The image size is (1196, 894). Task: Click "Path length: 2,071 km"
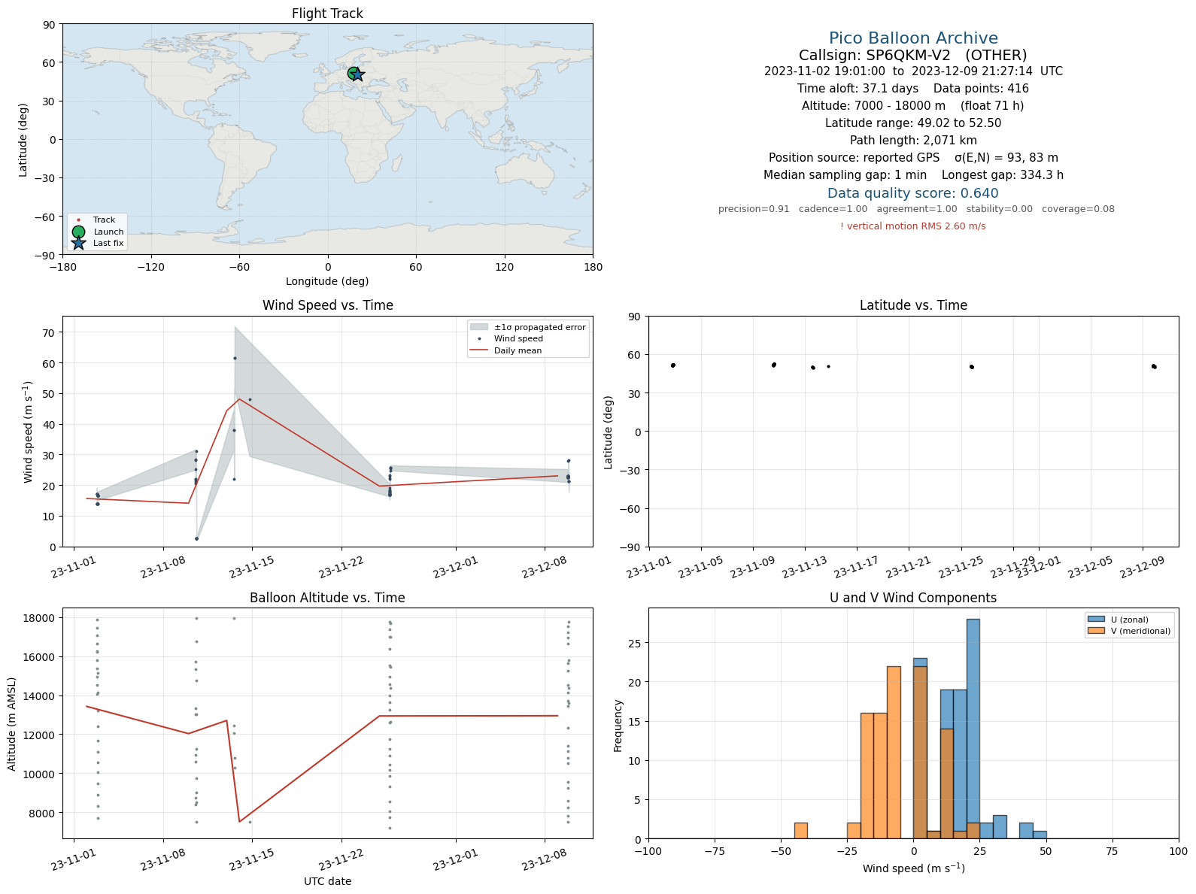[x=913, y=141]
